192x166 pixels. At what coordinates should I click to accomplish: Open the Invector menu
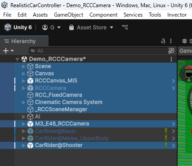coord(177,15)
